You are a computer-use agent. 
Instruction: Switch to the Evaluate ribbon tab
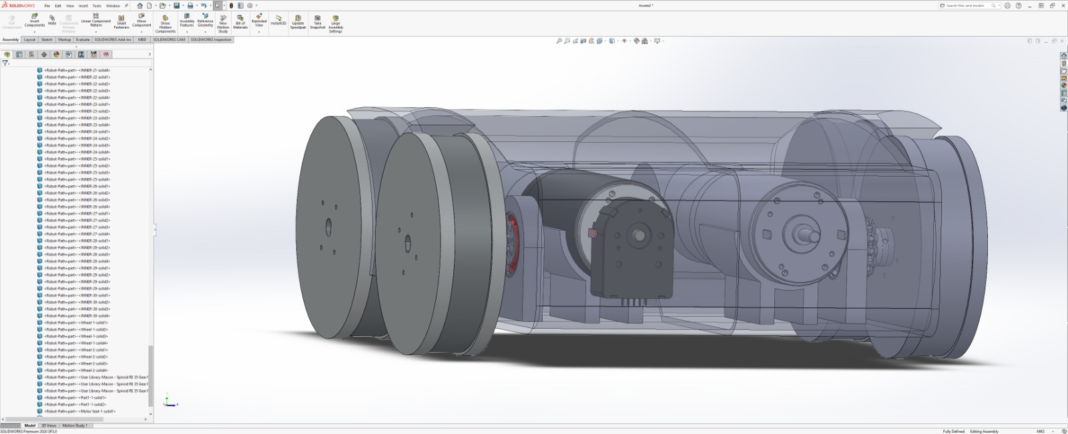[x=83, y=39]
